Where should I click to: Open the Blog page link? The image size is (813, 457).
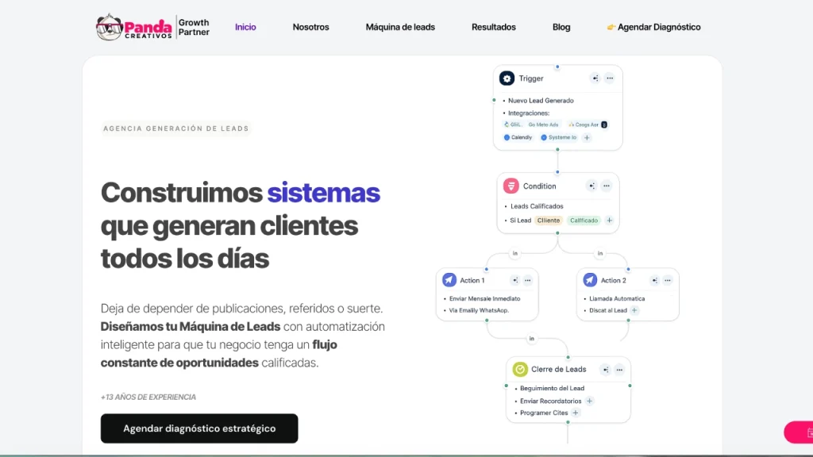tap(561, 27)
